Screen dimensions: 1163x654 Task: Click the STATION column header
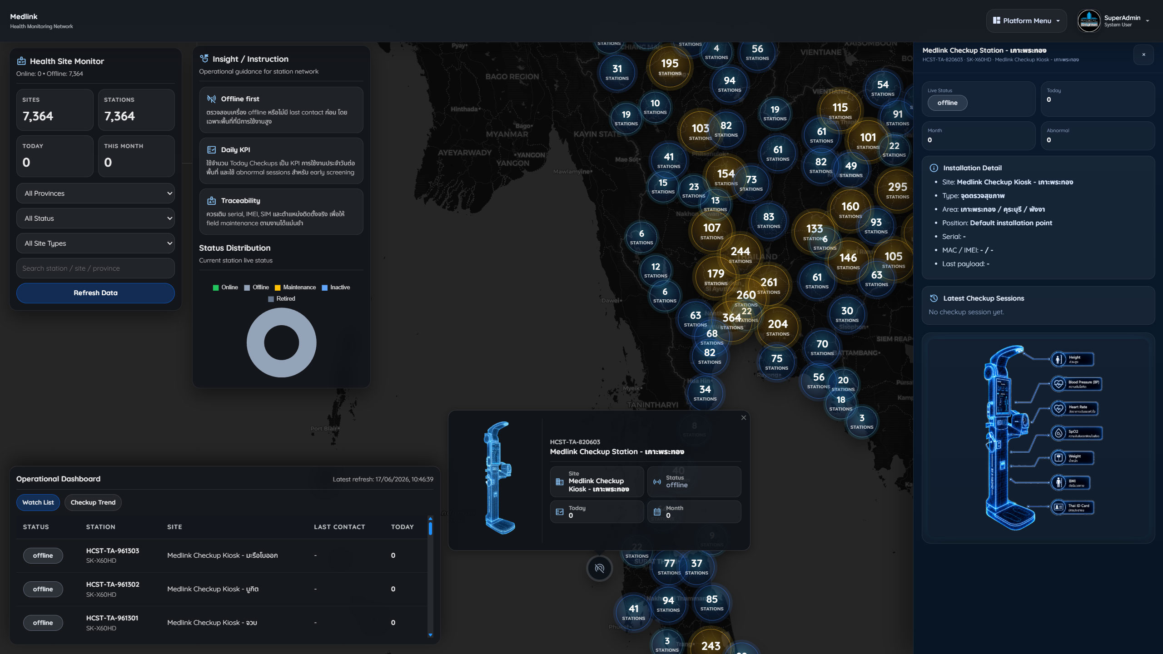tap(101, 527)
